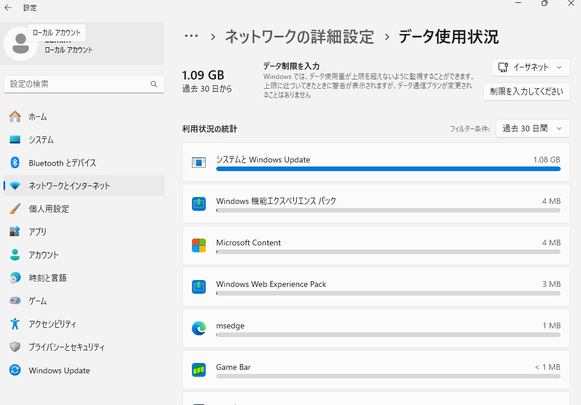Open Bluetooth とデバイス settings
The height and width of the screenshot is (405, 581).
click(x=84, y=162)
